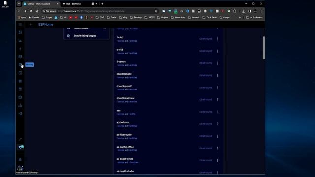The image size is (315, 177).
Task: Open the Scripts bookmarks folder
Action: (47, 18)
